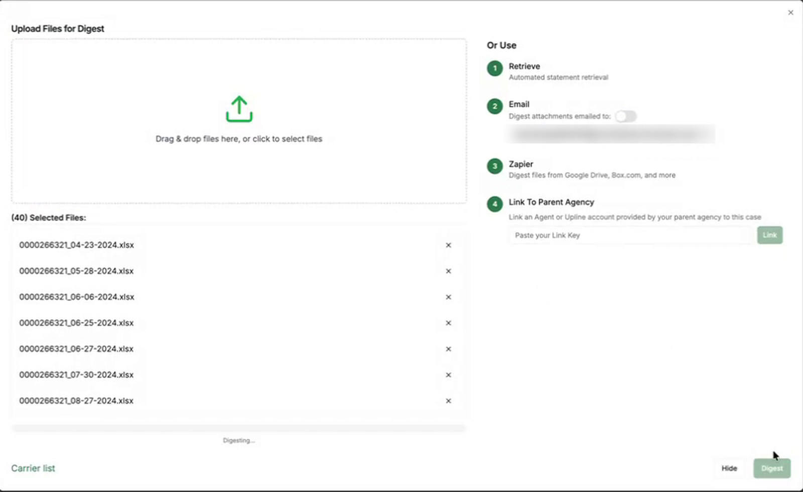Viewport: 803px width, 492px height.
Task: Click the Link button
Action: [x=770, y=235]
